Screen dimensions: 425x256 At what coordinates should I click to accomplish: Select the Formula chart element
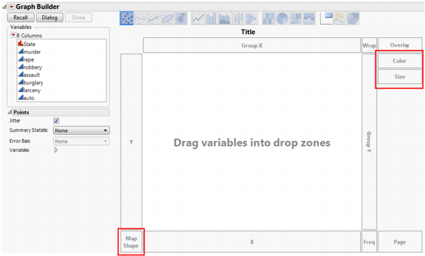pos(340,19)
